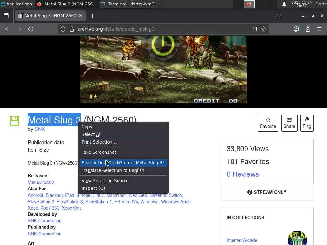Click the Internet Arcade collection thumbnail
This screenshot has height=245, width=327.
[x=297, y=238]
